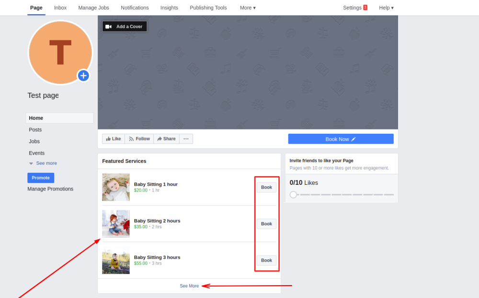Click the likes progress slider handle
This screenshot has width=479, height=298.
coord(293,194)
